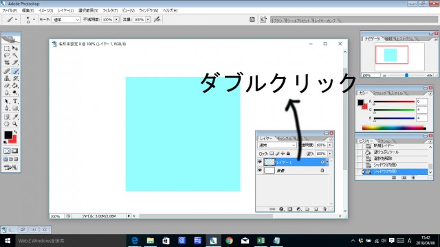Switch to standard screen mode button
440x247 pixels.
point(5,159)
